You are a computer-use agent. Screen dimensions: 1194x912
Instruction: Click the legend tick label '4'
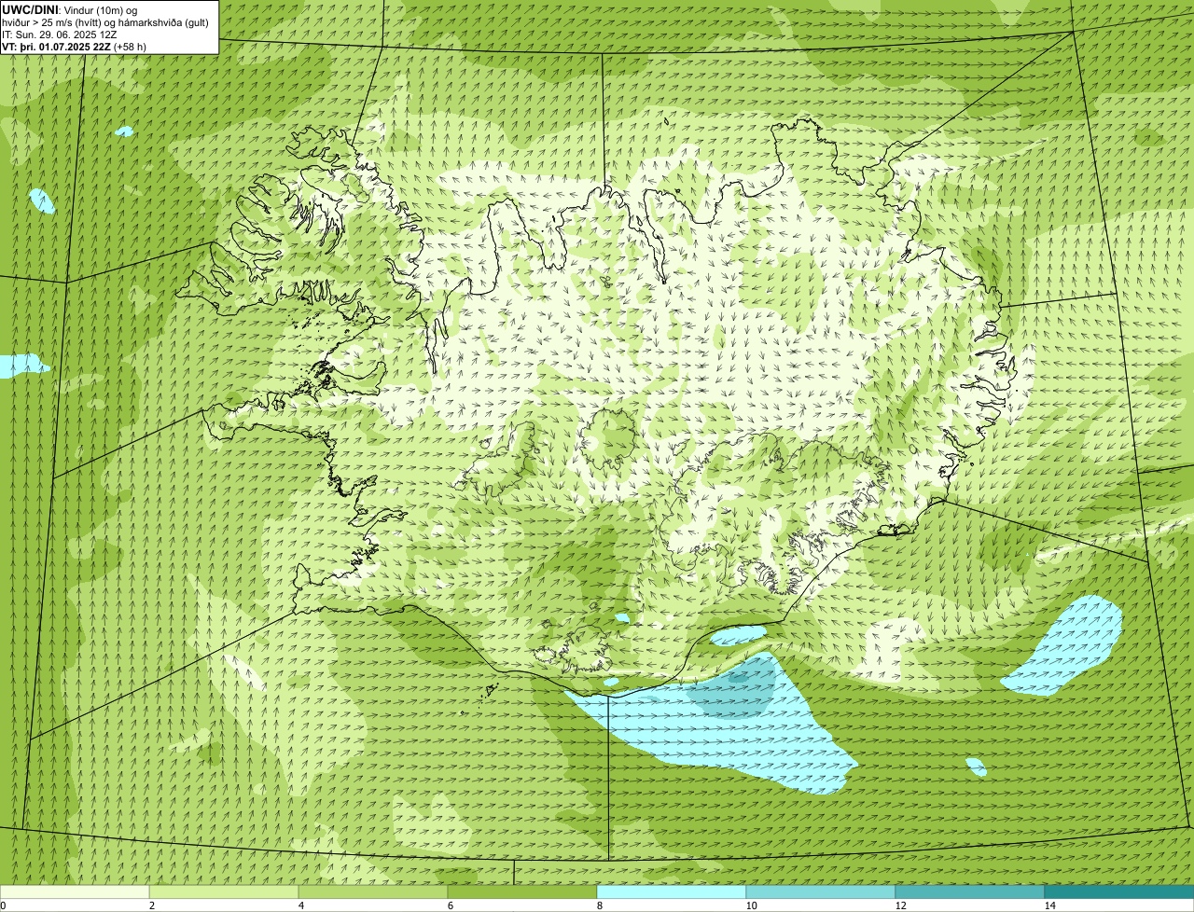pyautogui.click(x=301, y=905)
